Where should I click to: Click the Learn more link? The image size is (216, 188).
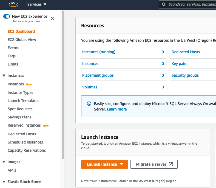tap(117, 109)
